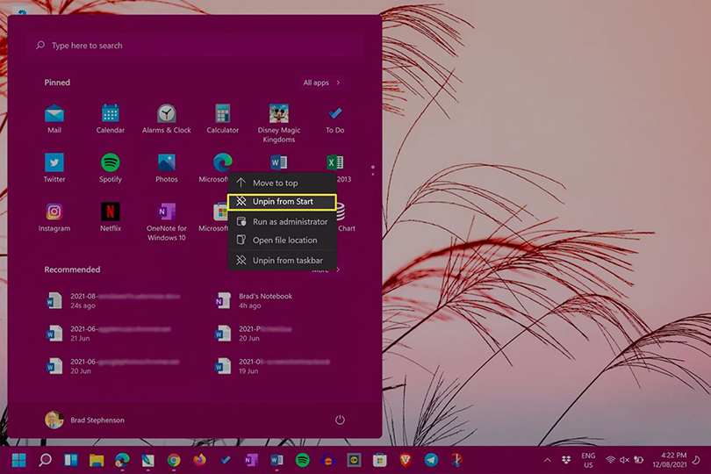711x474 pixels.
Task: Click the Type here to search field
Action: pos(195,46)
